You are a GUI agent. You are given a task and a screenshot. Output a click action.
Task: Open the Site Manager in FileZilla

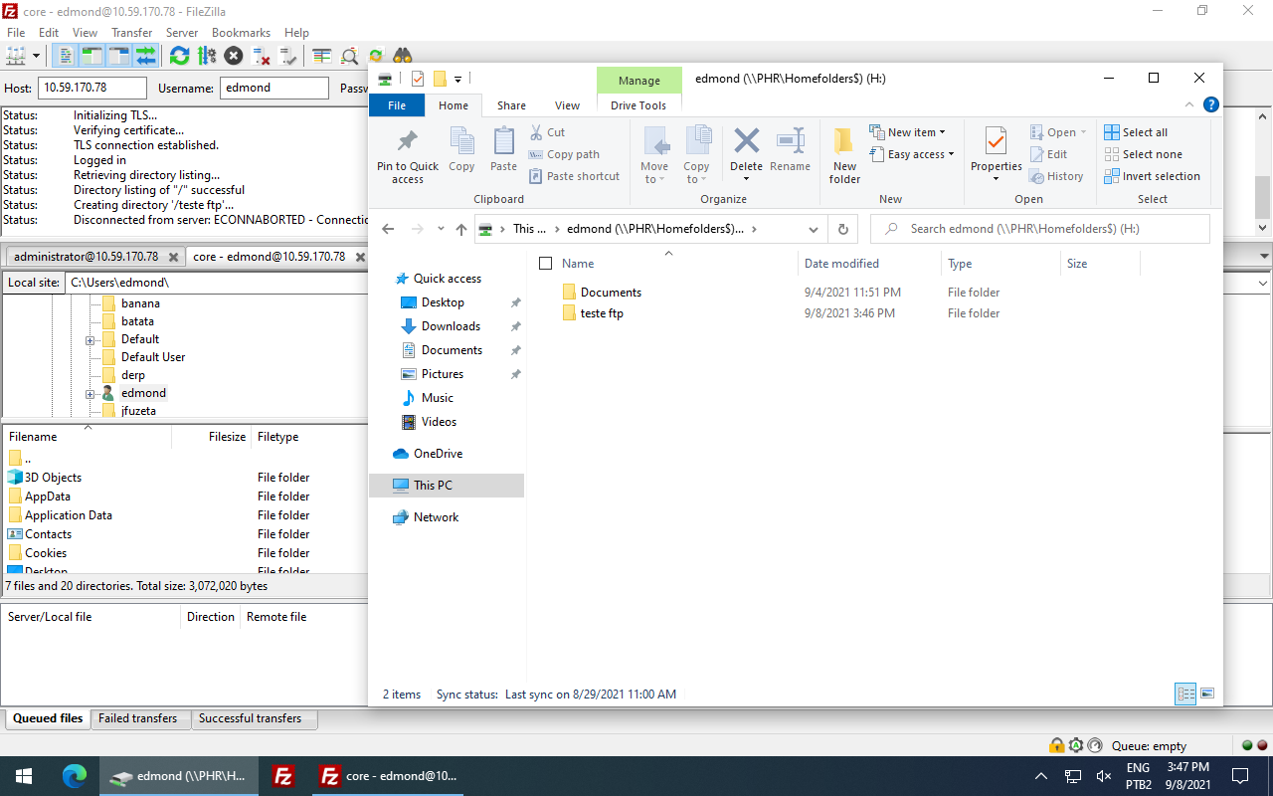pos(16,55)
